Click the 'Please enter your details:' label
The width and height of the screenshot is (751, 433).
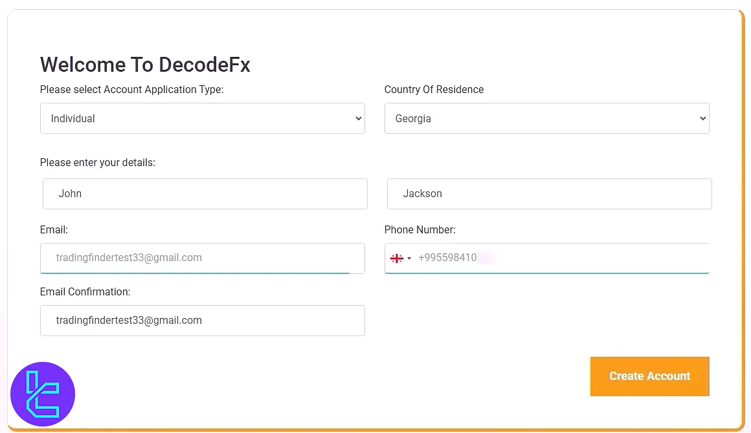point(98,162)
